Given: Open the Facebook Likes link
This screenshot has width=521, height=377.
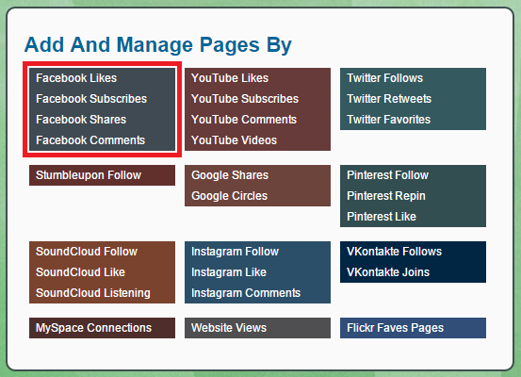Looking at the screenshot, I should 76,78.
